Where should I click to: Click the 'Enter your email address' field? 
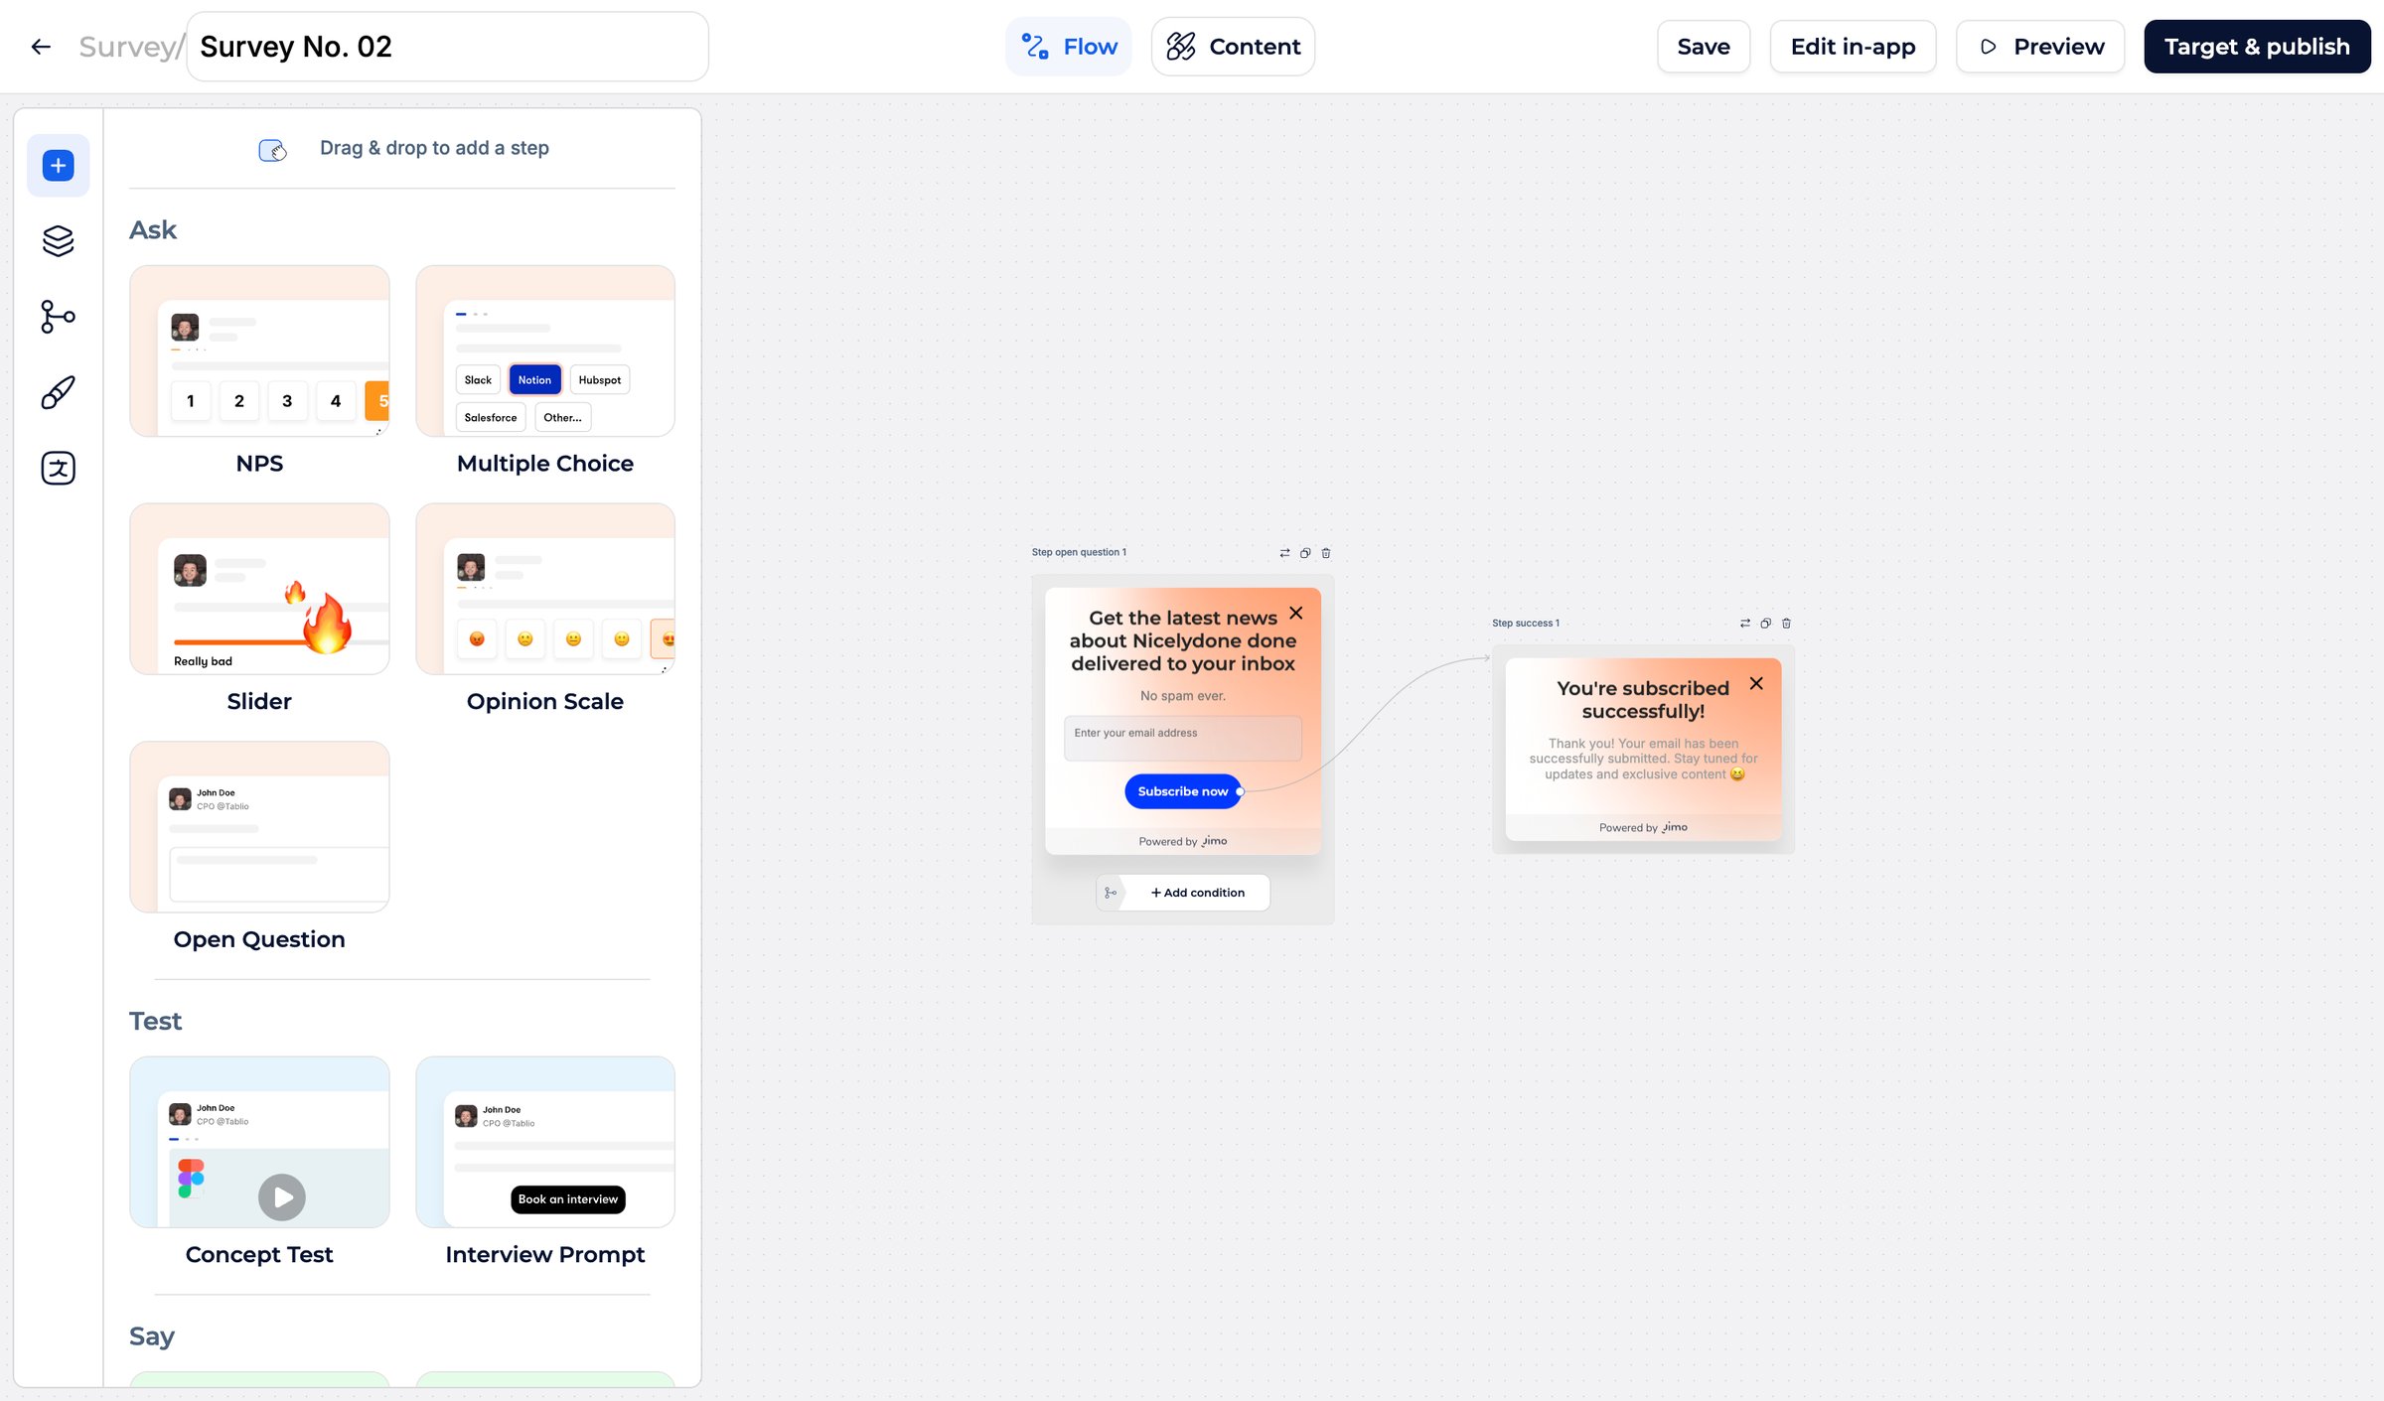[x=1182, y=739]
